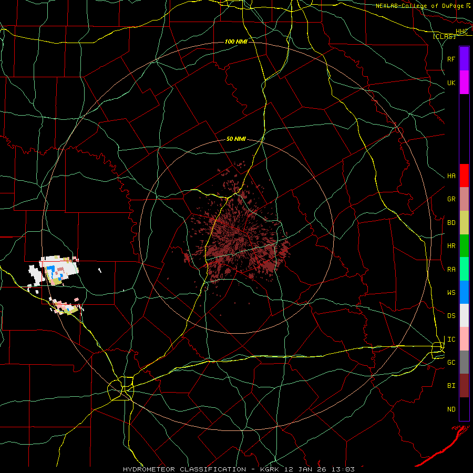Click the HR legend label
The height and width of the screenshot is (473, 473).
click(x=451, y=246)
